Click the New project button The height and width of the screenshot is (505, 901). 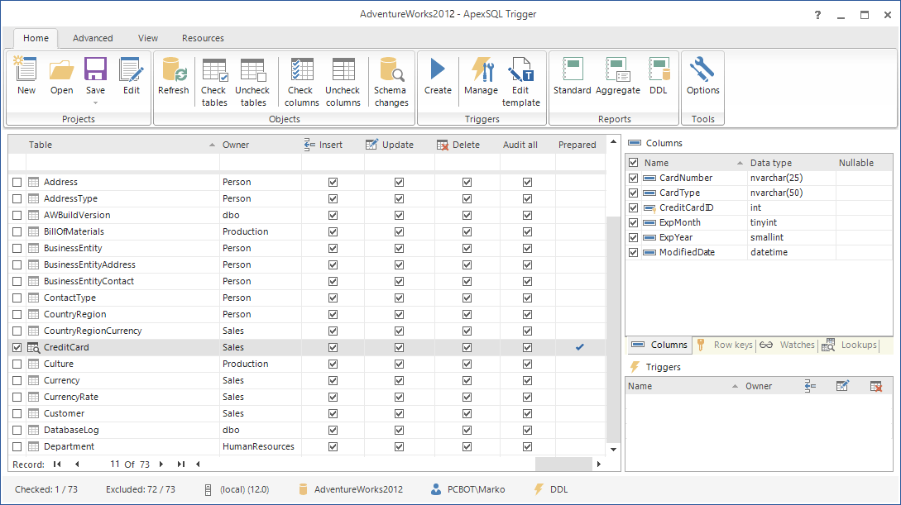(x=26, y=79)
